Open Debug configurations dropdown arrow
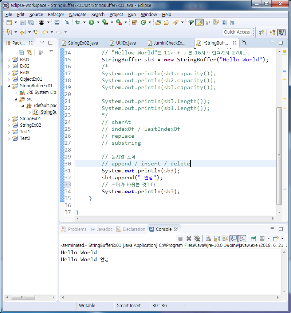Image resolution: width=291 pixels, height=313 pixels. pyautogui.click(x=84, y=22)
